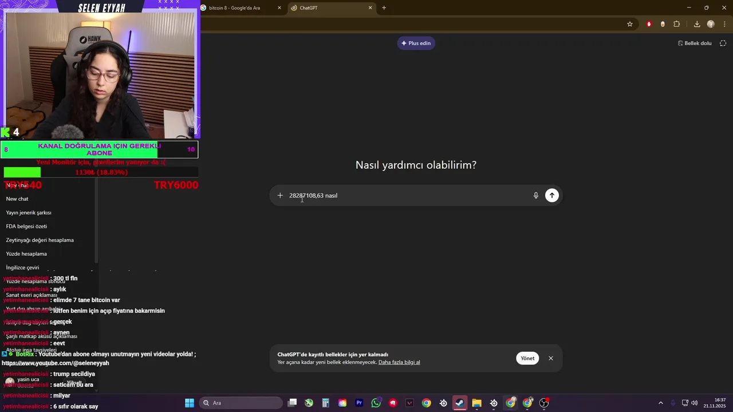The width and height of the screenshot is (733, 412).
Task: Dismiss the memory full notification
Action: [551, 358]
